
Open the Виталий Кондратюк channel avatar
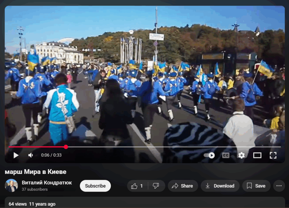tap(11, 186)
